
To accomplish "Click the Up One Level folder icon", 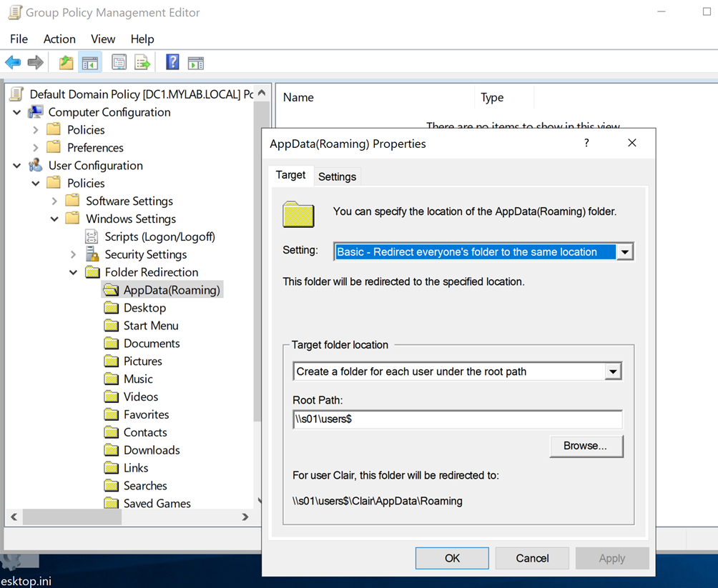I will click(x=66, y=63).
